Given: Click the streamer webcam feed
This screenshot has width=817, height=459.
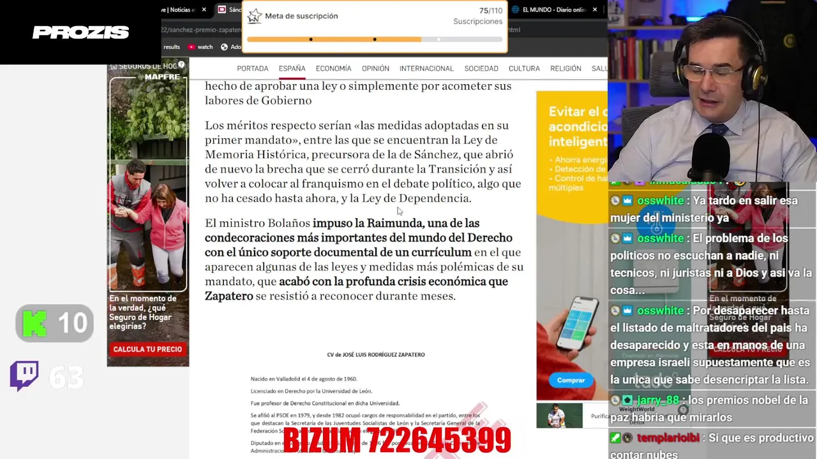Looking at the screenshot, I should 712,91.
